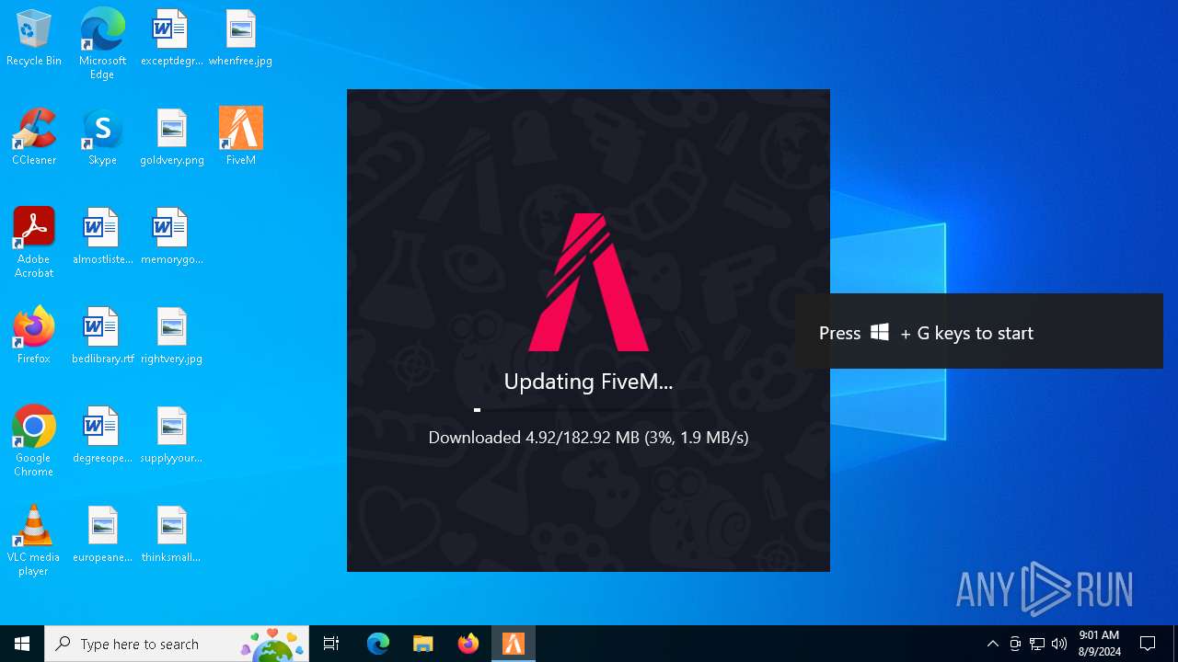Switch to FiveM taskbar button

coord(514,644)
